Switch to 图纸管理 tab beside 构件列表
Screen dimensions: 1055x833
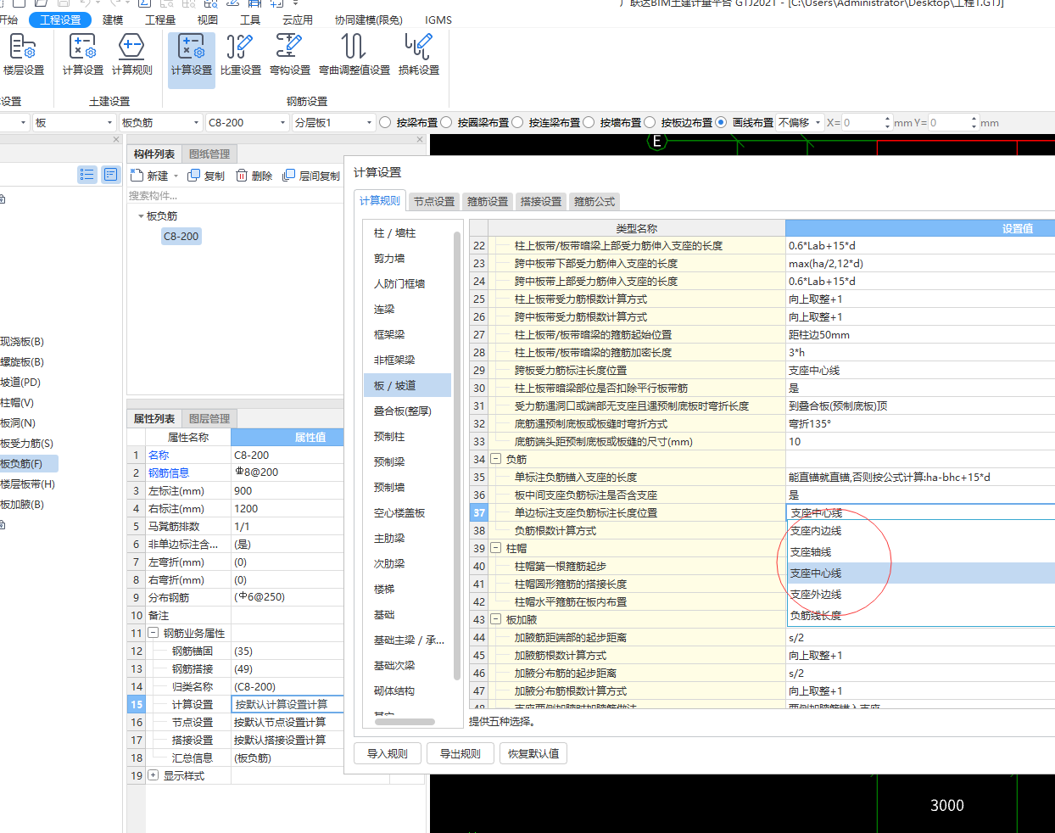(x=209, y=154)
